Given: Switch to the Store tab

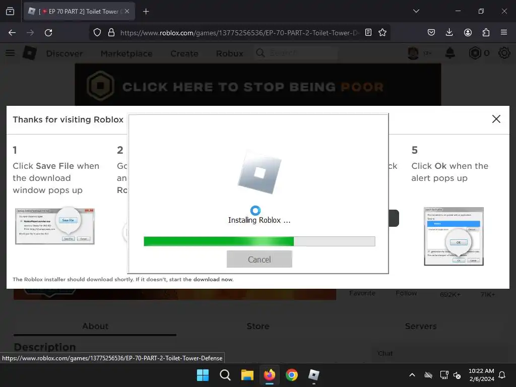Looking at the screenshot, I should coord(258,326).
